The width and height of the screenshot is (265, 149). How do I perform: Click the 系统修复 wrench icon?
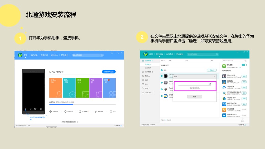pos(96,111)
